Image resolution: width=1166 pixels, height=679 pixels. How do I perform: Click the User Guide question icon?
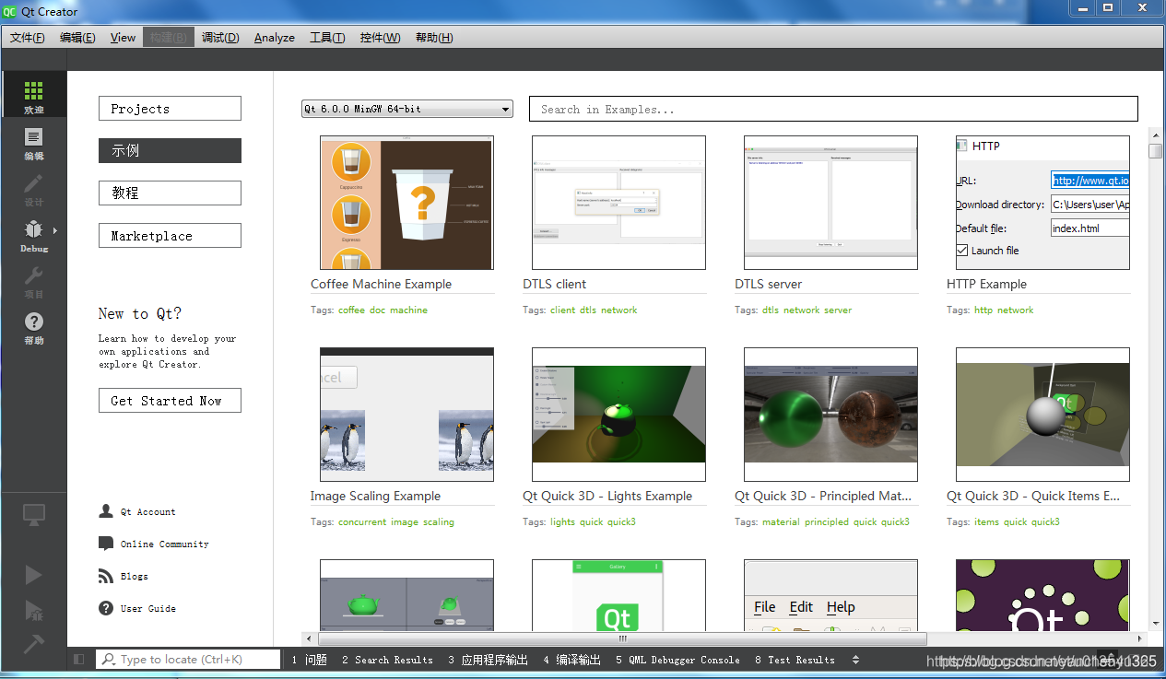click(106, 608)
